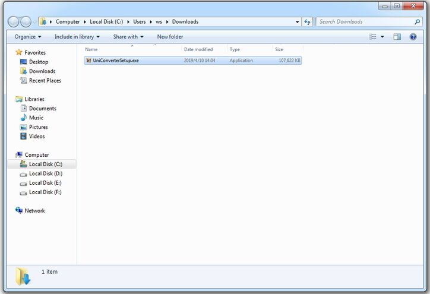Click the Music note icon
This screenshot has width=430, height=294.
pos(23,118)
